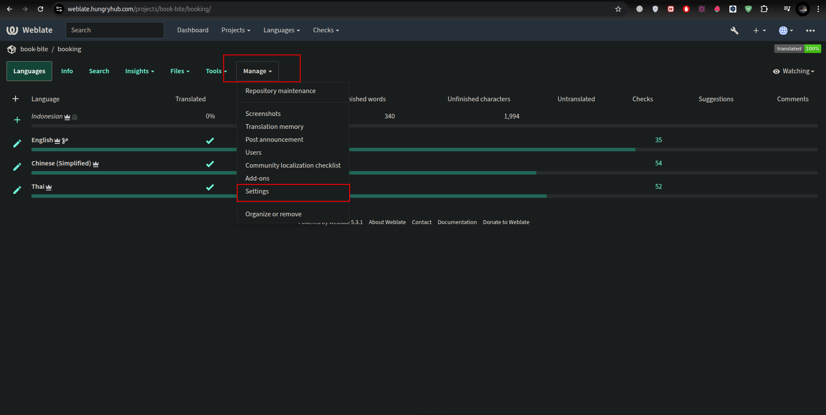Select Settings from the Manage menu
The width and height of the screenshot is (826, 415).
pyautogui.click(x=257, y=191)
